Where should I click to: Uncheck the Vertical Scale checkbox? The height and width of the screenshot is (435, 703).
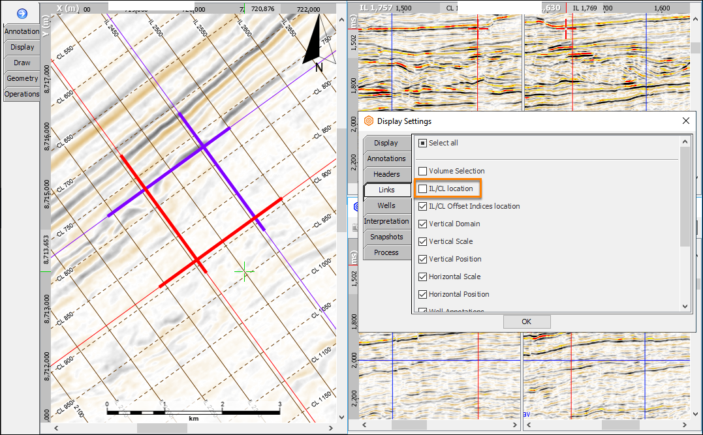(x=422, y=241)
